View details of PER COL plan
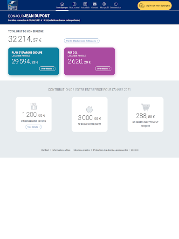This screenshot has height=239, width=179. pyautogui.click(x=103, y=69)
